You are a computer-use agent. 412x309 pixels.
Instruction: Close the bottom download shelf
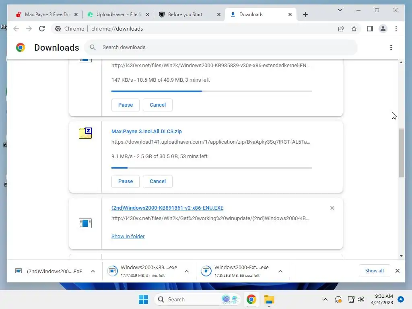click(397, 271)
